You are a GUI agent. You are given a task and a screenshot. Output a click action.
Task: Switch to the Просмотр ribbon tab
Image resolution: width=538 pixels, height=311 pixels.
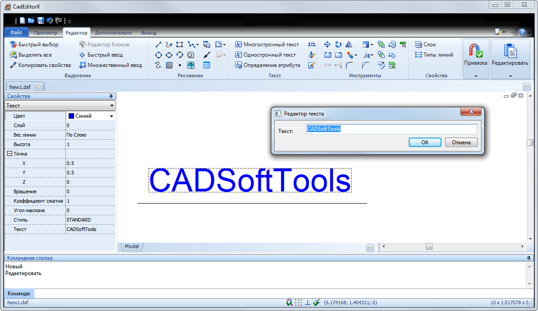(x=46, y=32)
